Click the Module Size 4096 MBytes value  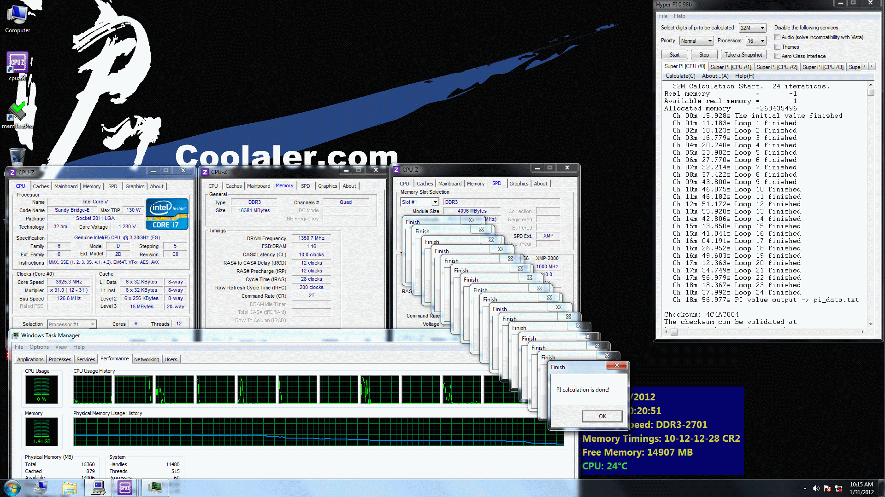point(472,211)
